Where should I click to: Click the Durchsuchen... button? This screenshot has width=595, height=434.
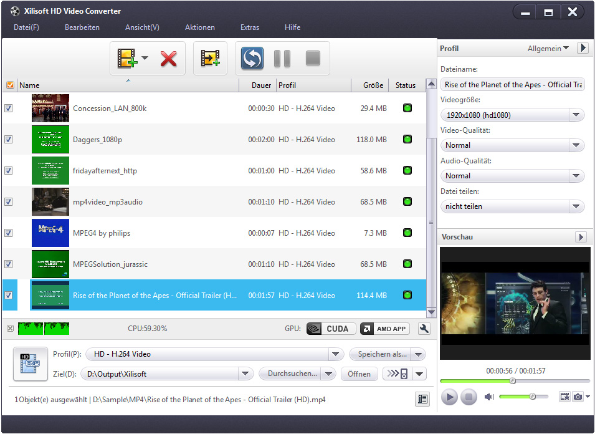coord(290,374)
